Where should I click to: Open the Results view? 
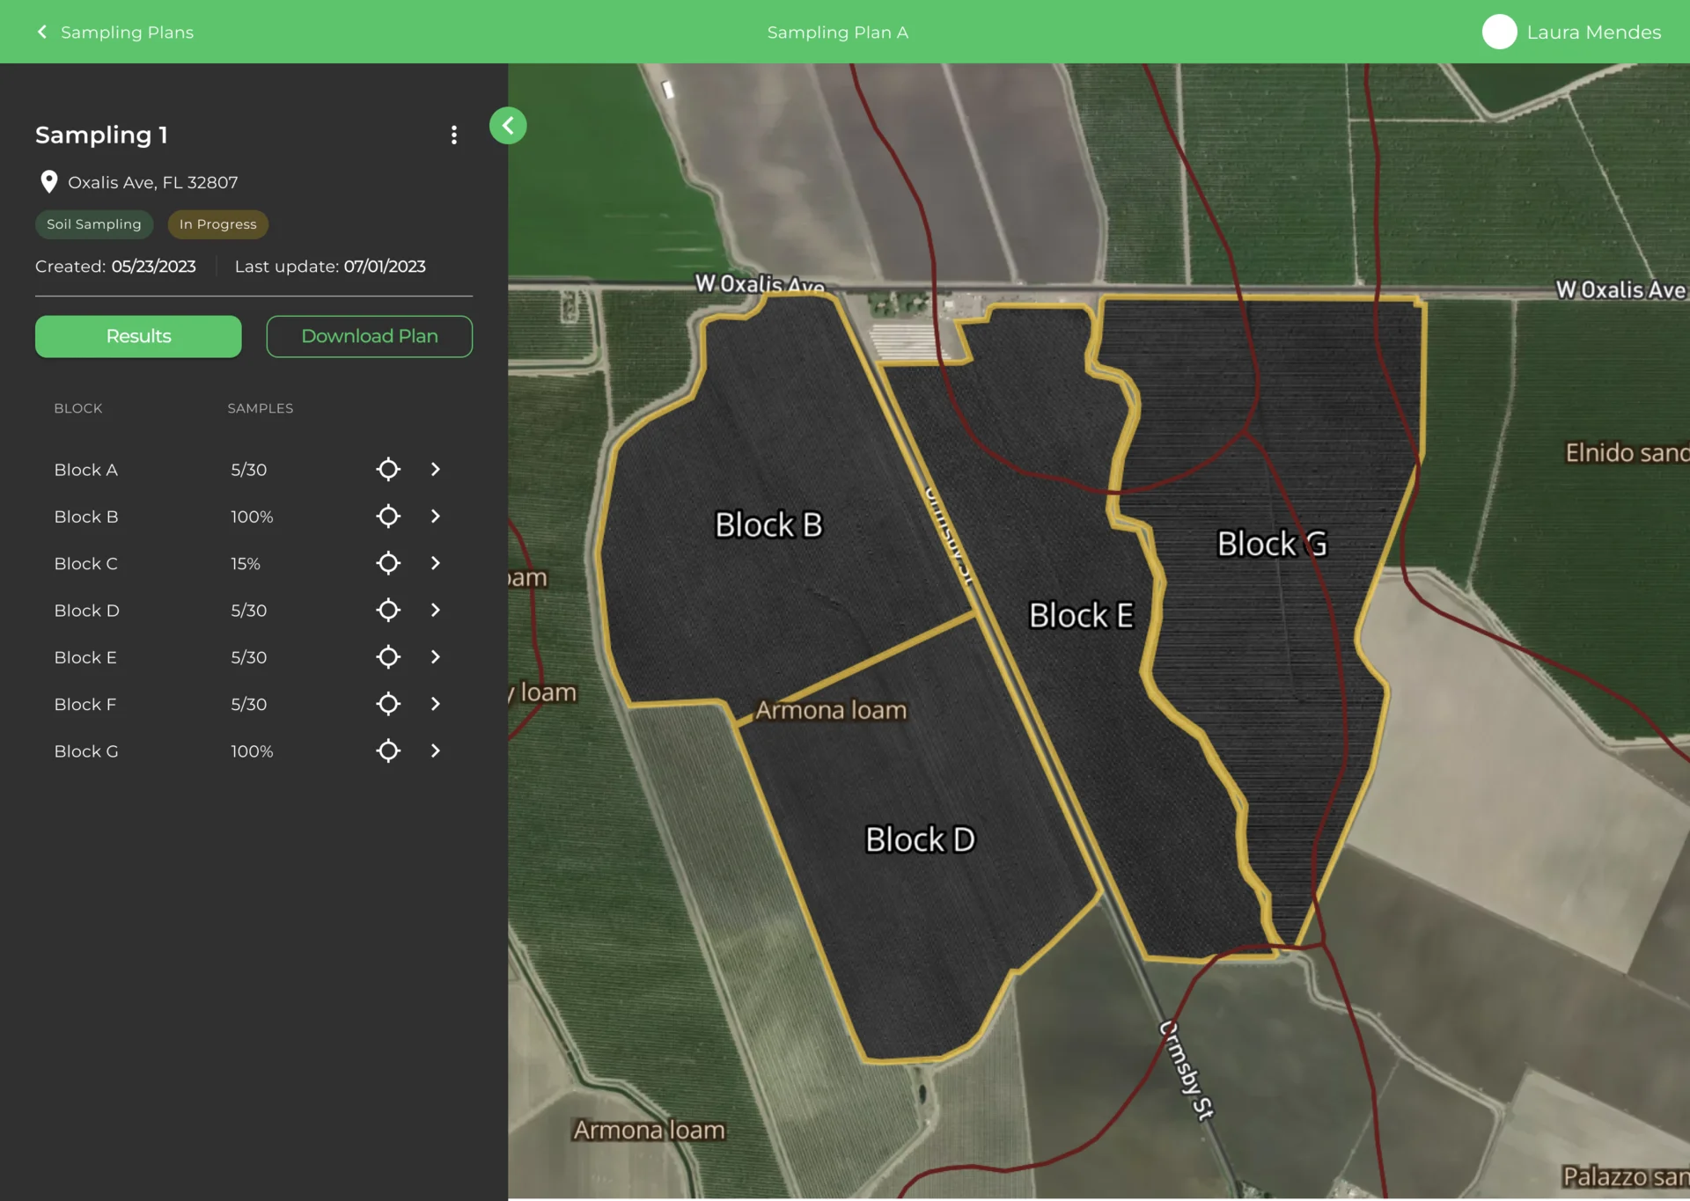tap(138, 336)
